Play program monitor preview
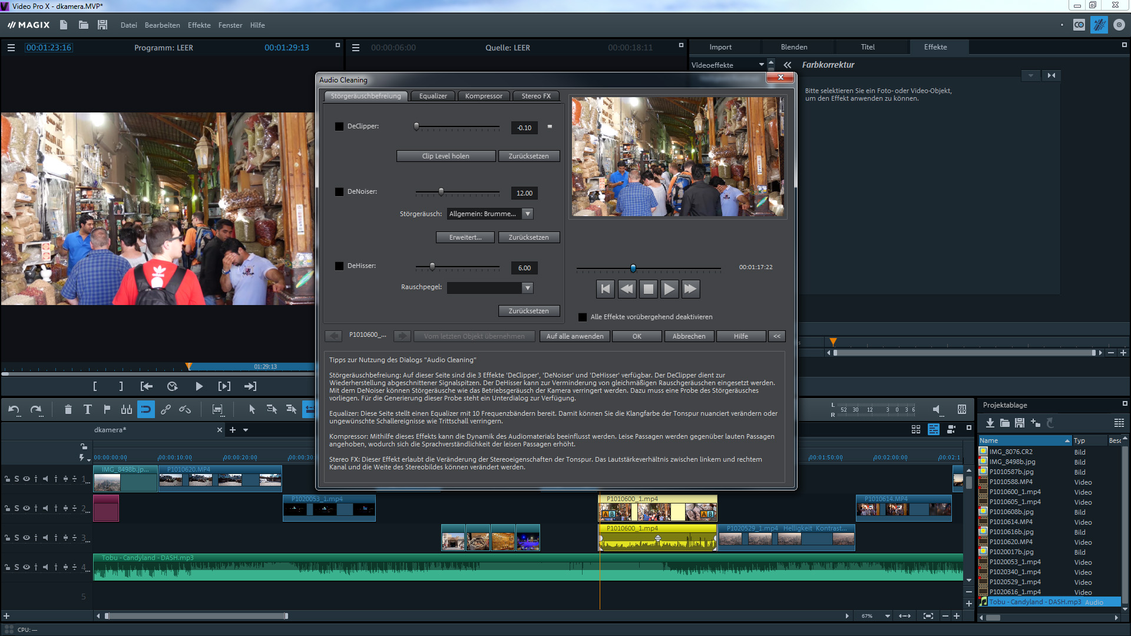Image resolution: width=1131 pixels, height=636 pixels. pos(199,386)
